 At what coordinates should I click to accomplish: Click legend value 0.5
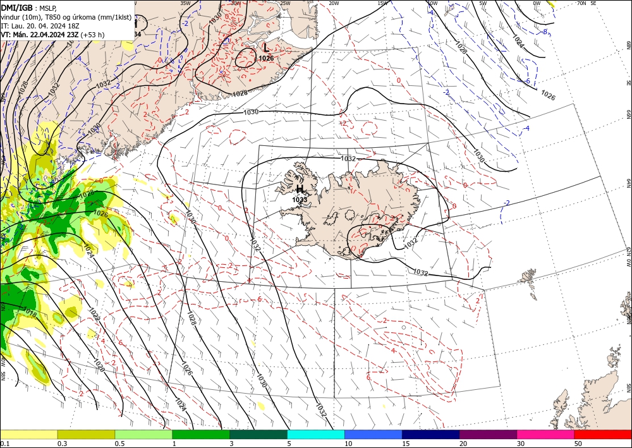click(119, 444)
